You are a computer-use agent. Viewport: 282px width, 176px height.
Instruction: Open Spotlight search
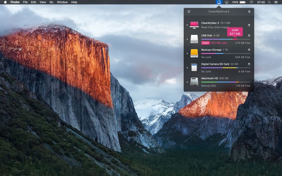click(x=269, y=2)
